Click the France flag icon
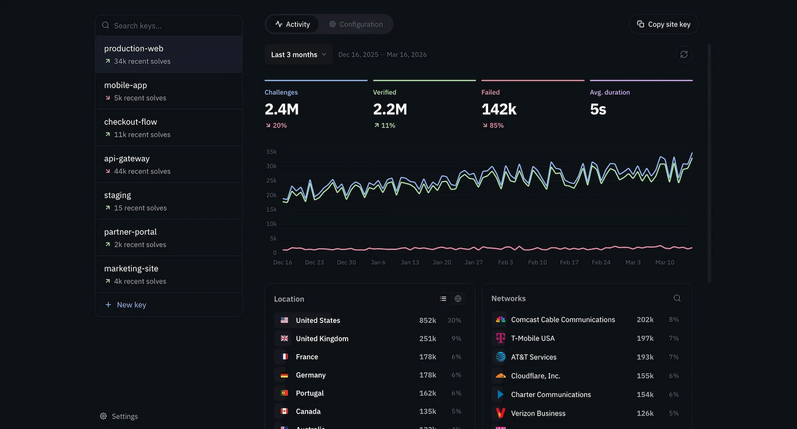The width and height of the screenshot is (797, 429). coord(284,357)
